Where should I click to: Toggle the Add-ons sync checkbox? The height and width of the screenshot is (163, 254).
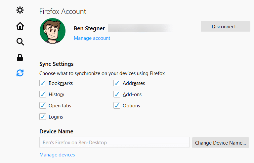(117, 94)
